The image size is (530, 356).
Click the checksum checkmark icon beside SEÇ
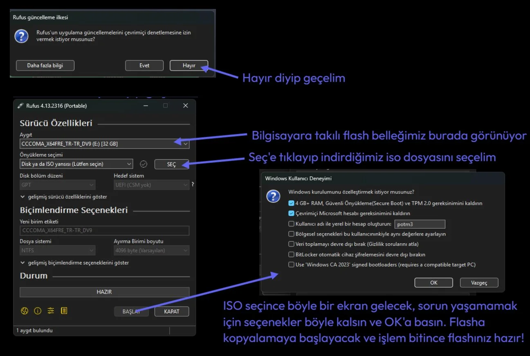(x=144, y=164)
